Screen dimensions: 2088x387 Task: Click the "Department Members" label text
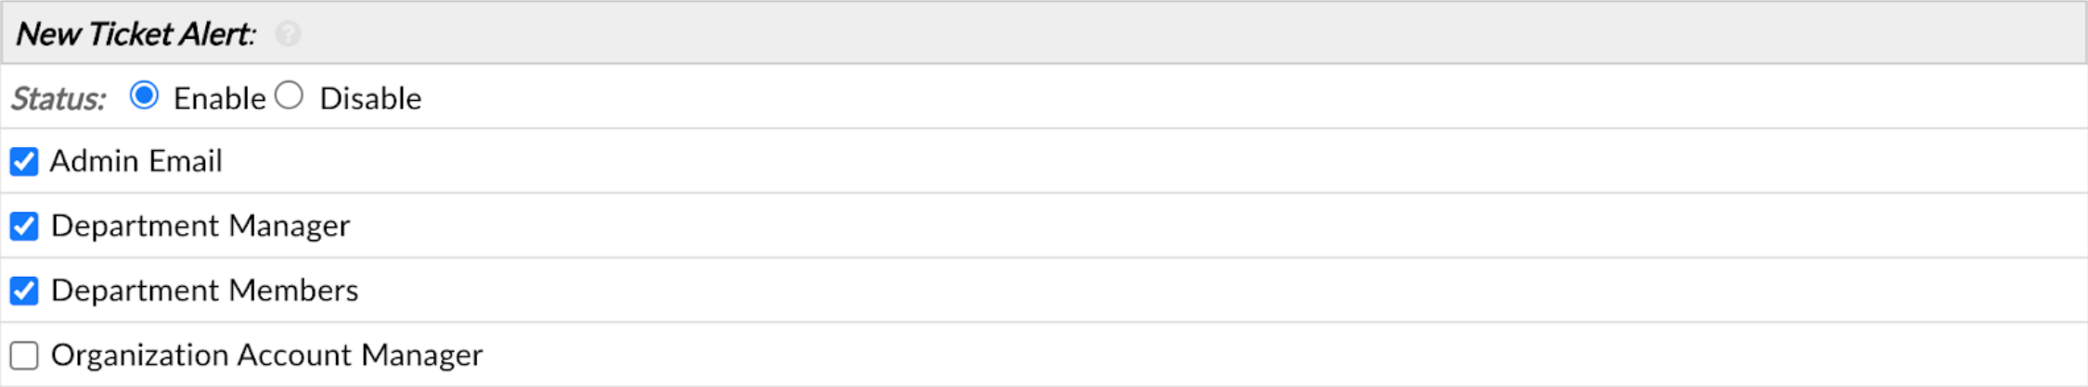tap(204, 291)
